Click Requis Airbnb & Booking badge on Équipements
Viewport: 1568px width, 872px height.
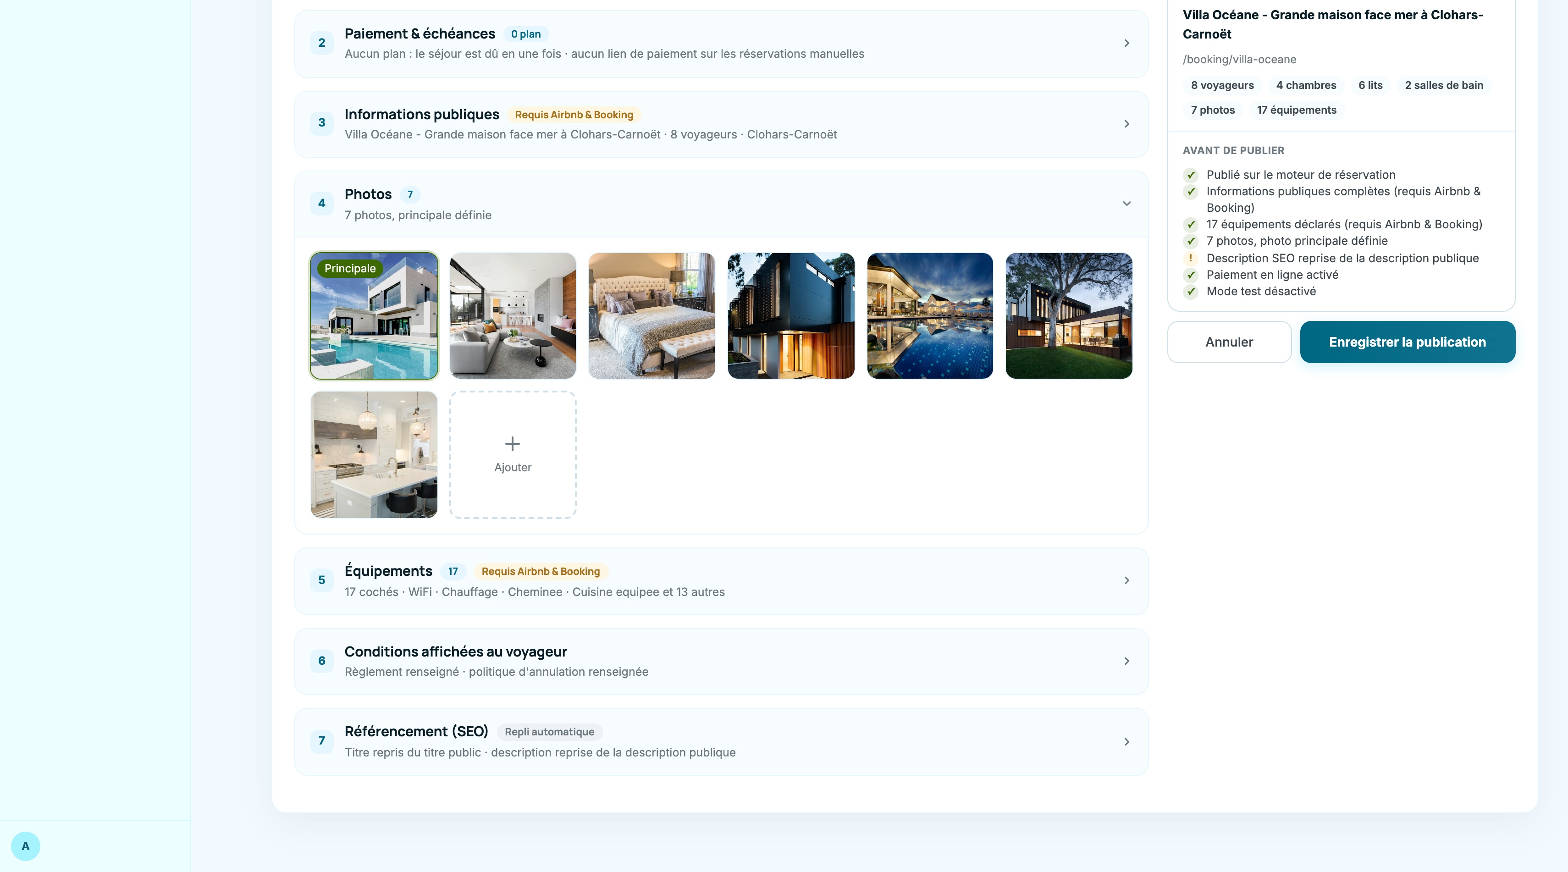point(541,571)
